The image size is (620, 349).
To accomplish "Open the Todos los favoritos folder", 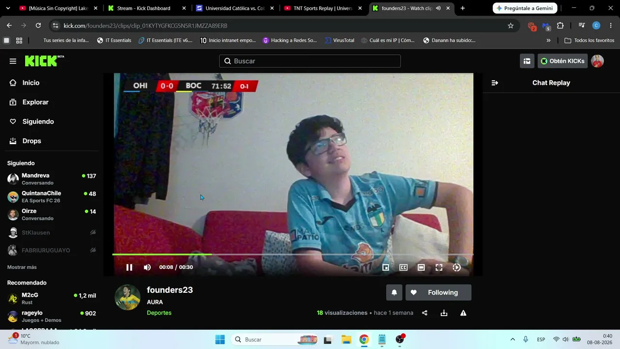I will click(589, 41).
